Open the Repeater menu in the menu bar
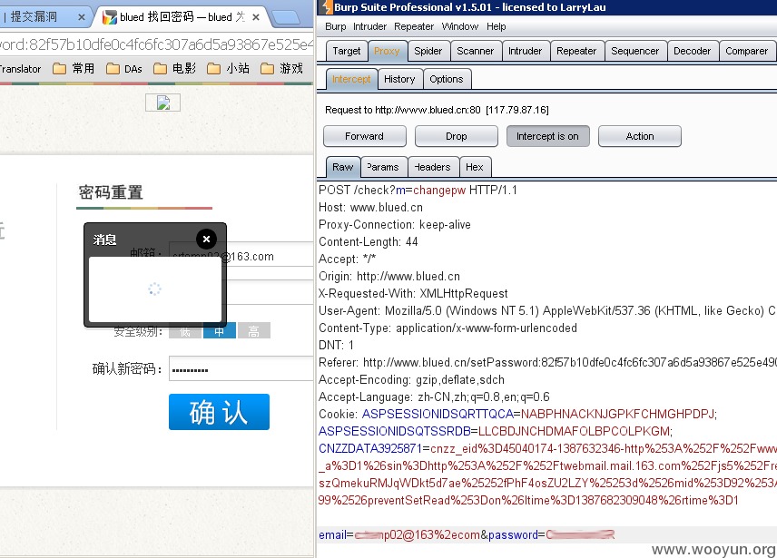Image resolution: width=777 pixels, height=558 pixels. tap(414, 26)
